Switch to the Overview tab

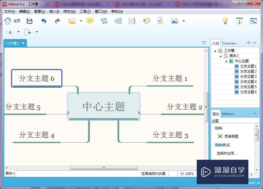(x=229, y=43)
